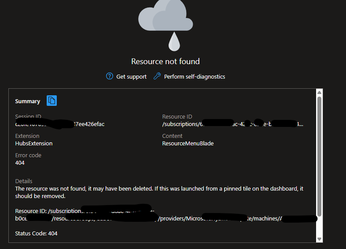Select the Error code value 404
346x249 pixels.
pyautogui.click(x=20, y=162)
